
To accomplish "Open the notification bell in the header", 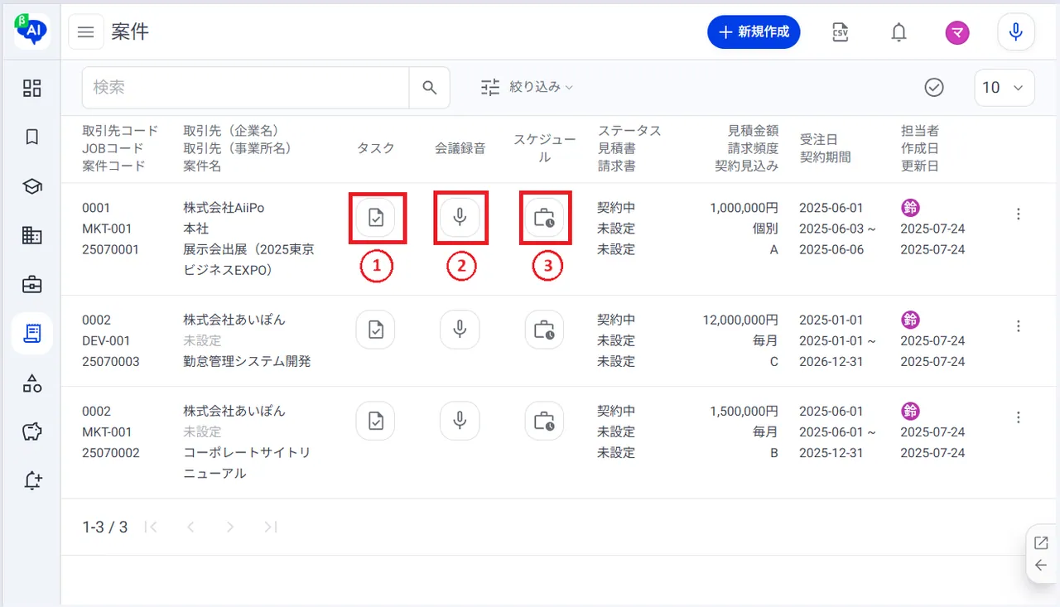I will [x=899, y=32].
